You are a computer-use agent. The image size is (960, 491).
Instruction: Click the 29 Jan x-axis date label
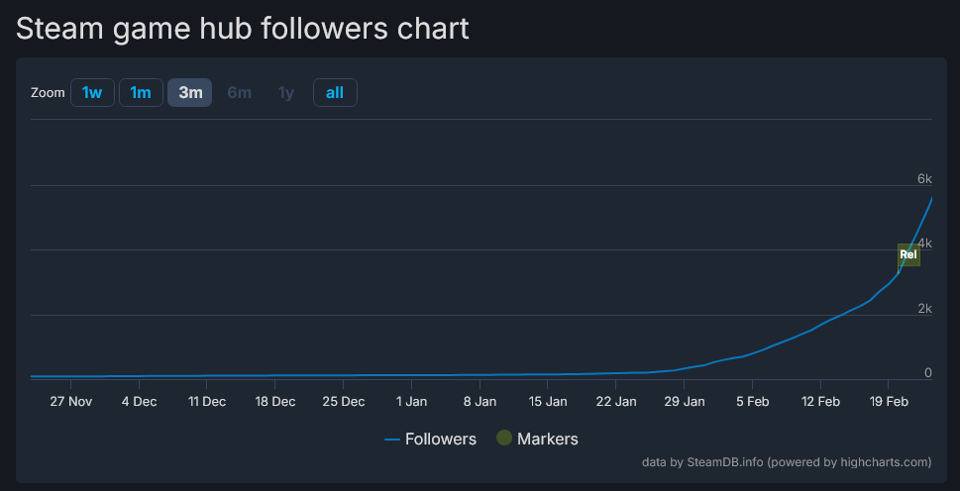[x=684, y=401]
